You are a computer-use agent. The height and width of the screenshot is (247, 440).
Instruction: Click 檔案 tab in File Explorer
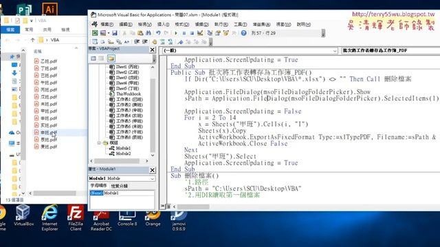10,30
